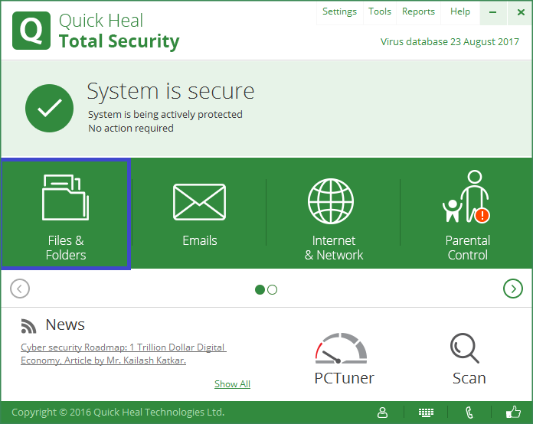The image size is (533, 424).
Task: Click 'System is being actively protected' text
Action: pyautogui.click(x=165, y=115)
